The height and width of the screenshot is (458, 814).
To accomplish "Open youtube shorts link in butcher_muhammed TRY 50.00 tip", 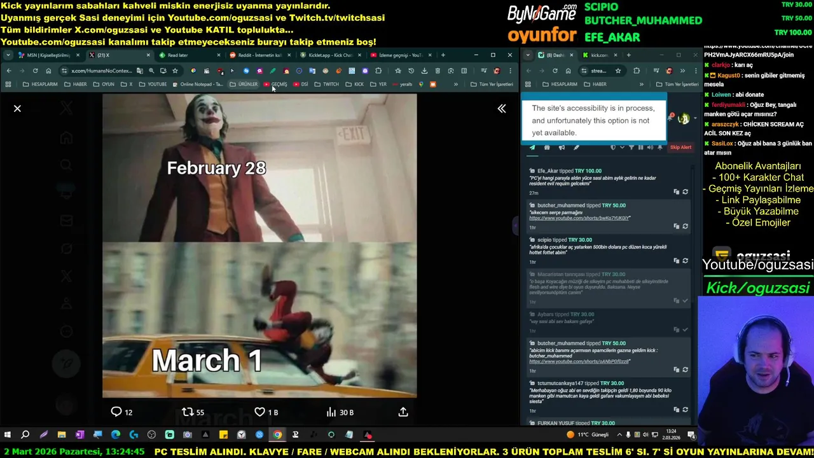I will [579, 218].
